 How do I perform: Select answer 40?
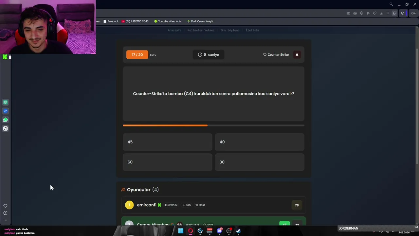[x=260, y=142]
